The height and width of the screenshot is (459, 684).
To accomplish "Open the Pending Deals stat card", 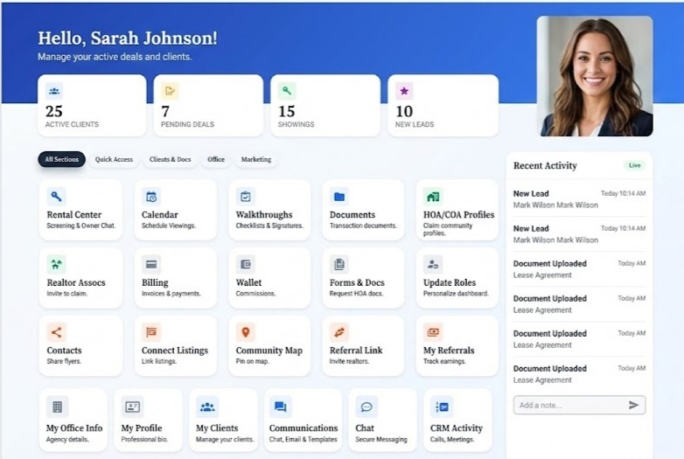I will coord(208,106).
